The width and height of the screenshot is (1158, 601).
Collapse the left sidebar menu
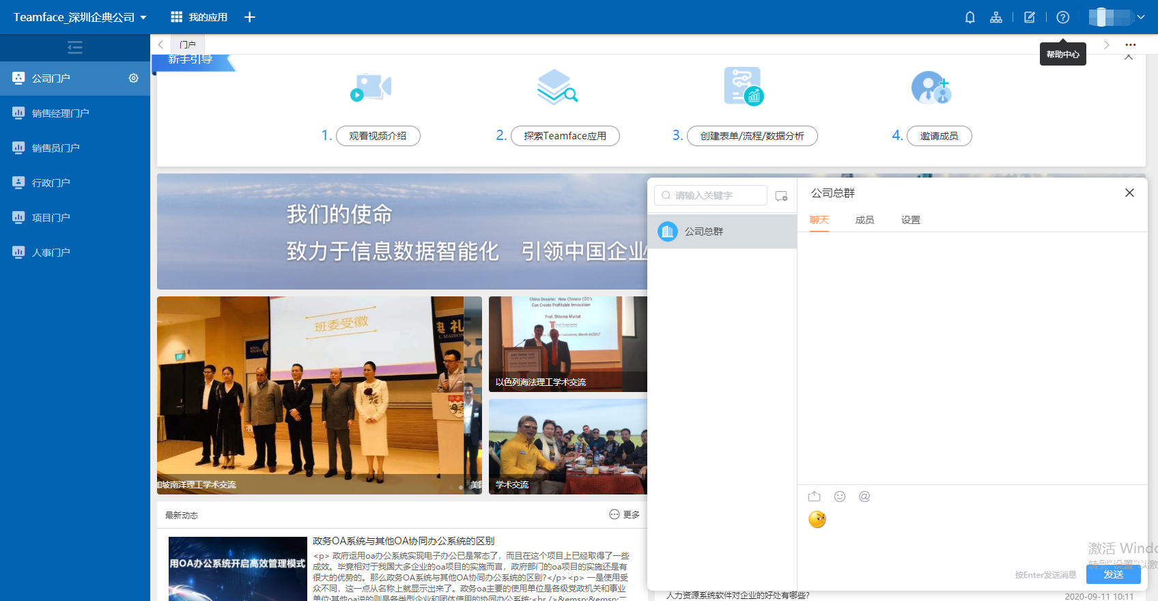[x=75, y=47]
